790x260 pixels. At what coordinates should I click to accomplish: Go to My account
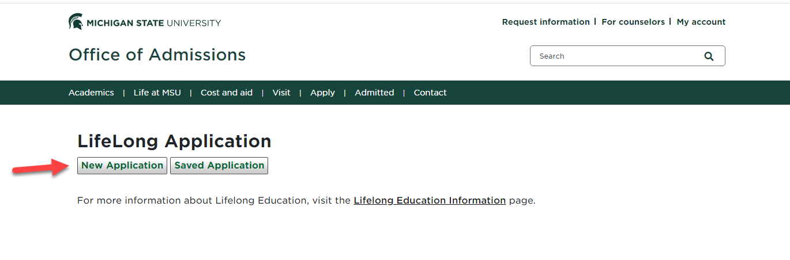pos(701,22)
